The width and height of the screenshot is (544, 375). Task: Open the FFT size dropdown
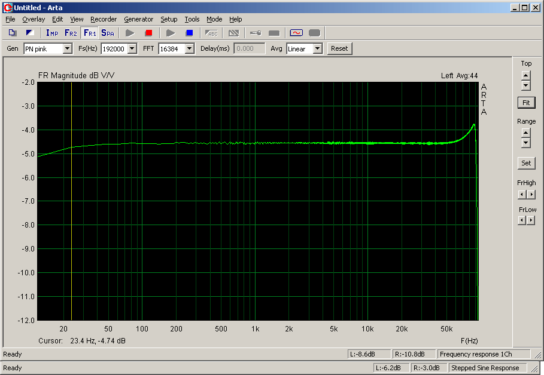[189, 49]
